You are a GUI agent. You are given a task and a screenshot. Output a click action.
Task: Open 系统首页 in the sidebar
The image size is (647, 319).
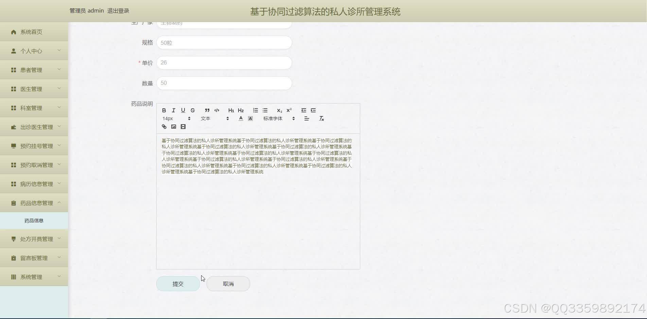[34, 32]
